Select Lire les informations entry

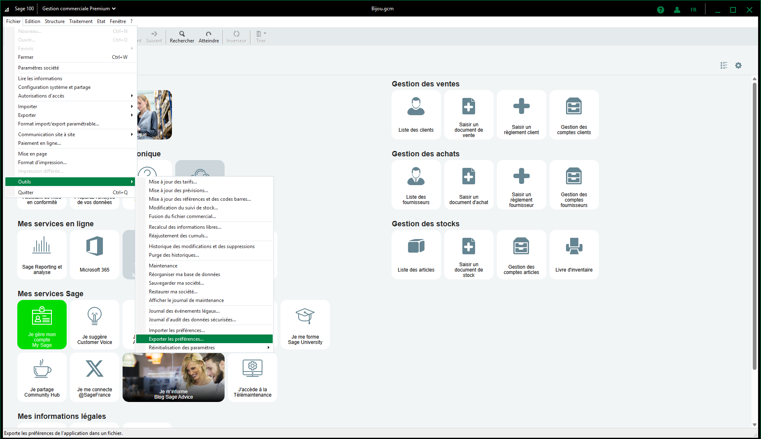click(71, 79)
